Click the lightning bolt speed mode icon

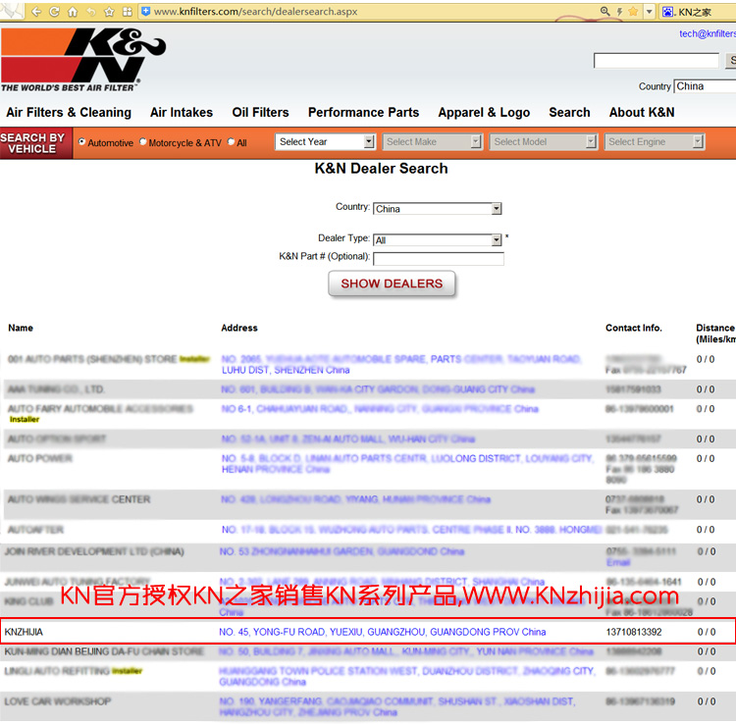click(x=619, y=12)
